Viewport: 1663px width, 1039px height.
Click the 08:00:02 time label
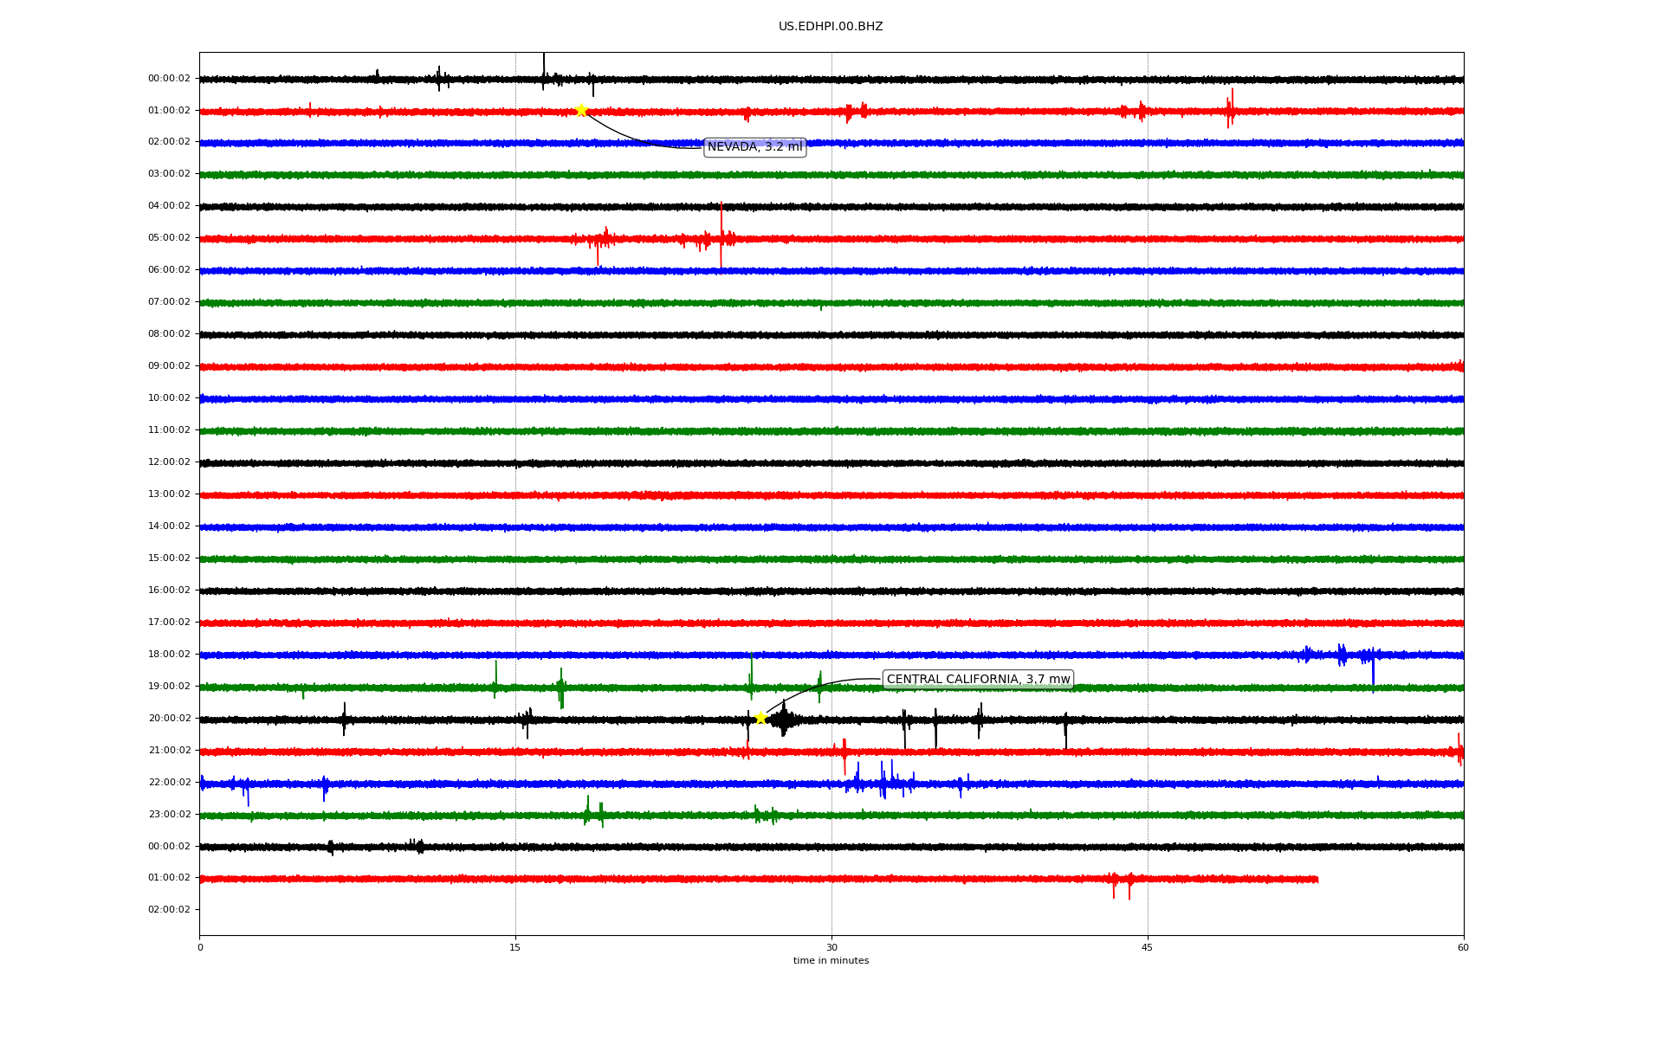pyautogui.click(x=169, y=334)
